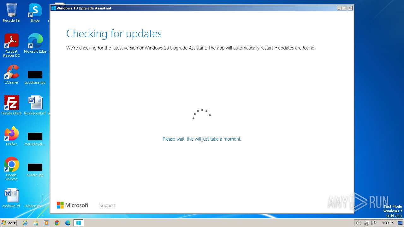Screen dimensions: 404x227
Task: Click the Windows 10 Upgrade Assistant taskbar button
Action: click(79, 223)
